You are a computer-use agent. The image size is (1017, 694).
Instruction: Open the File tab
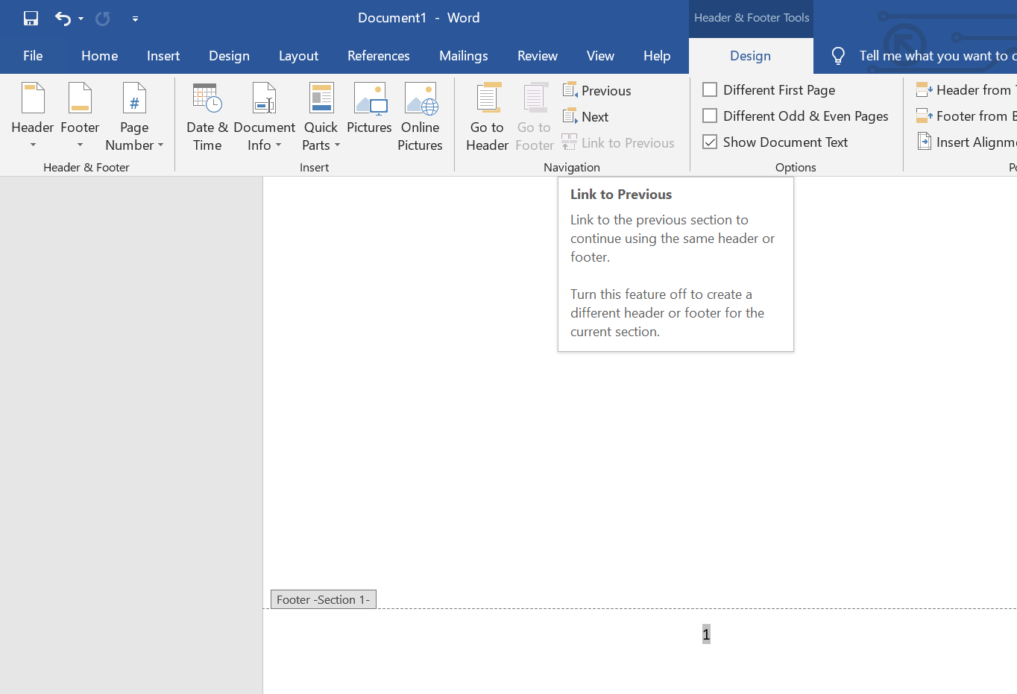coord(33,56)
